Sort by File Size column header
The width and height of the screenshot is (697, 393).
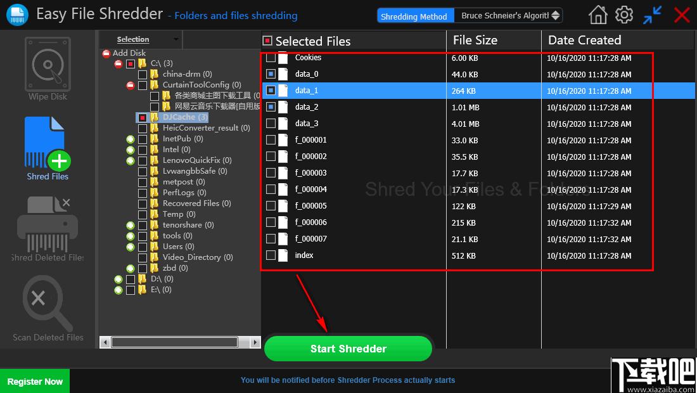[475, 40]
